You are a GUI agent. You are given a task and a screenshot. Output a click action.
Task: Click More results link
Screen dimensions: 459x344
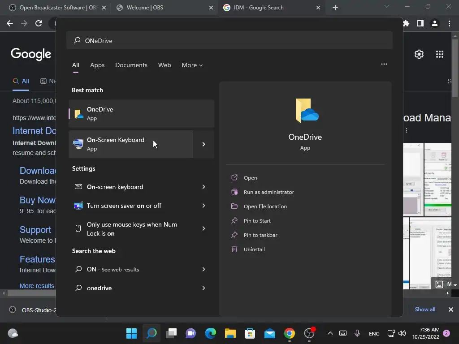(x=37, y=286)
